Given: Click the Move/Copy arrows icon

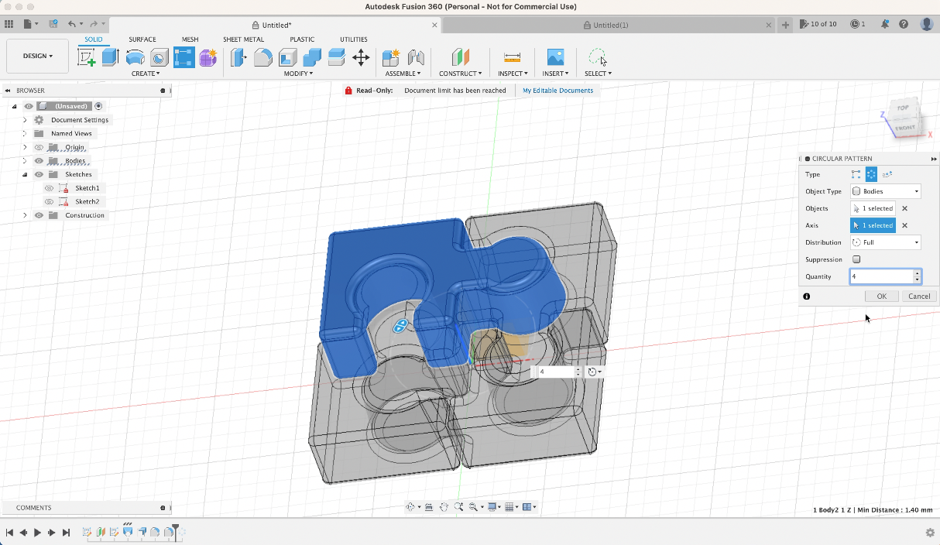Looking at the screenshot, I should (361, 57).
